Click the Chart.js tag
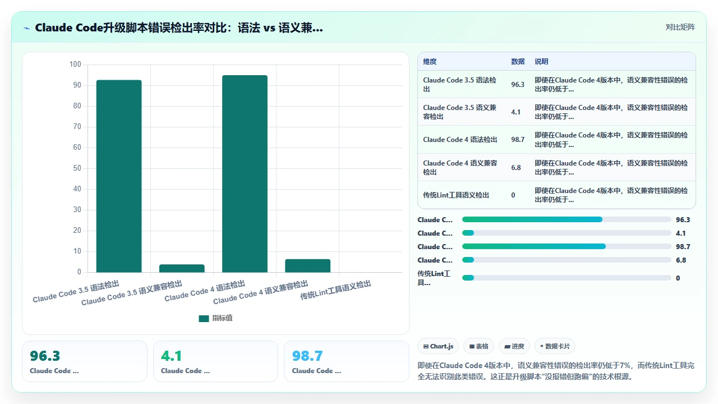 pyautogui.click(x=439, y=346)
